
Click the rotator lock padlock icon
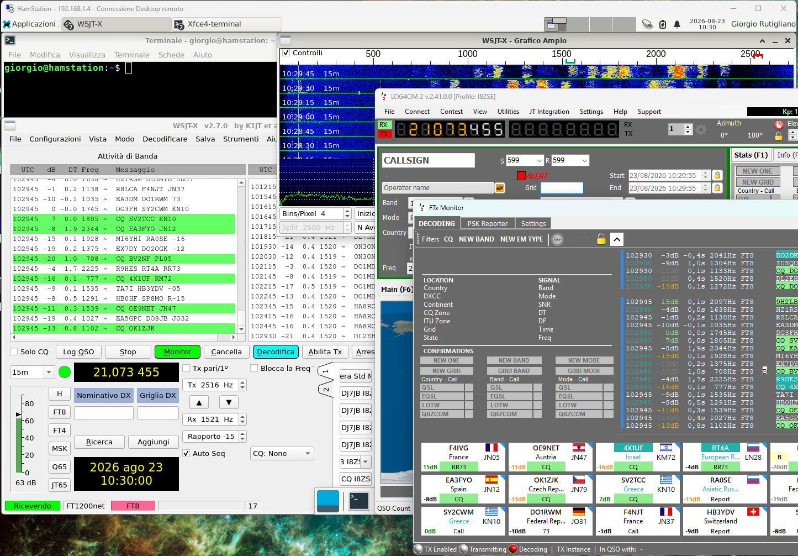(779, 136)
